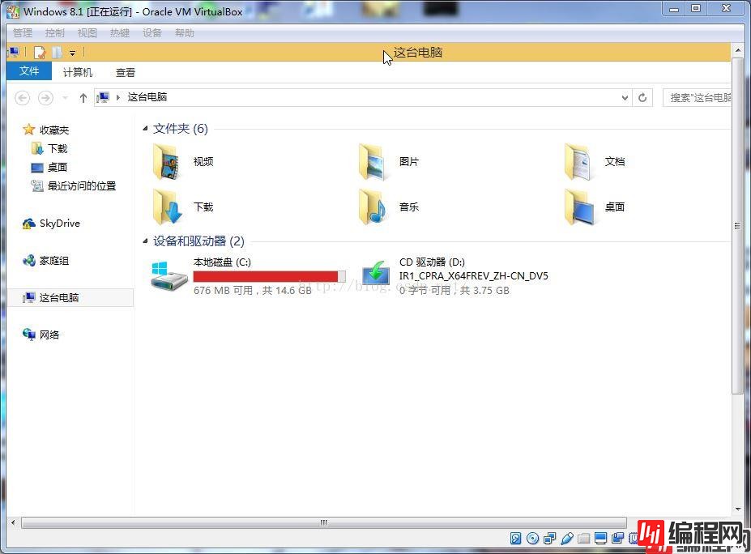This screenshot has height=554, width=751.
Task: Collapse the 设备和驱动器 (2) group
Action: pos(146,241)
